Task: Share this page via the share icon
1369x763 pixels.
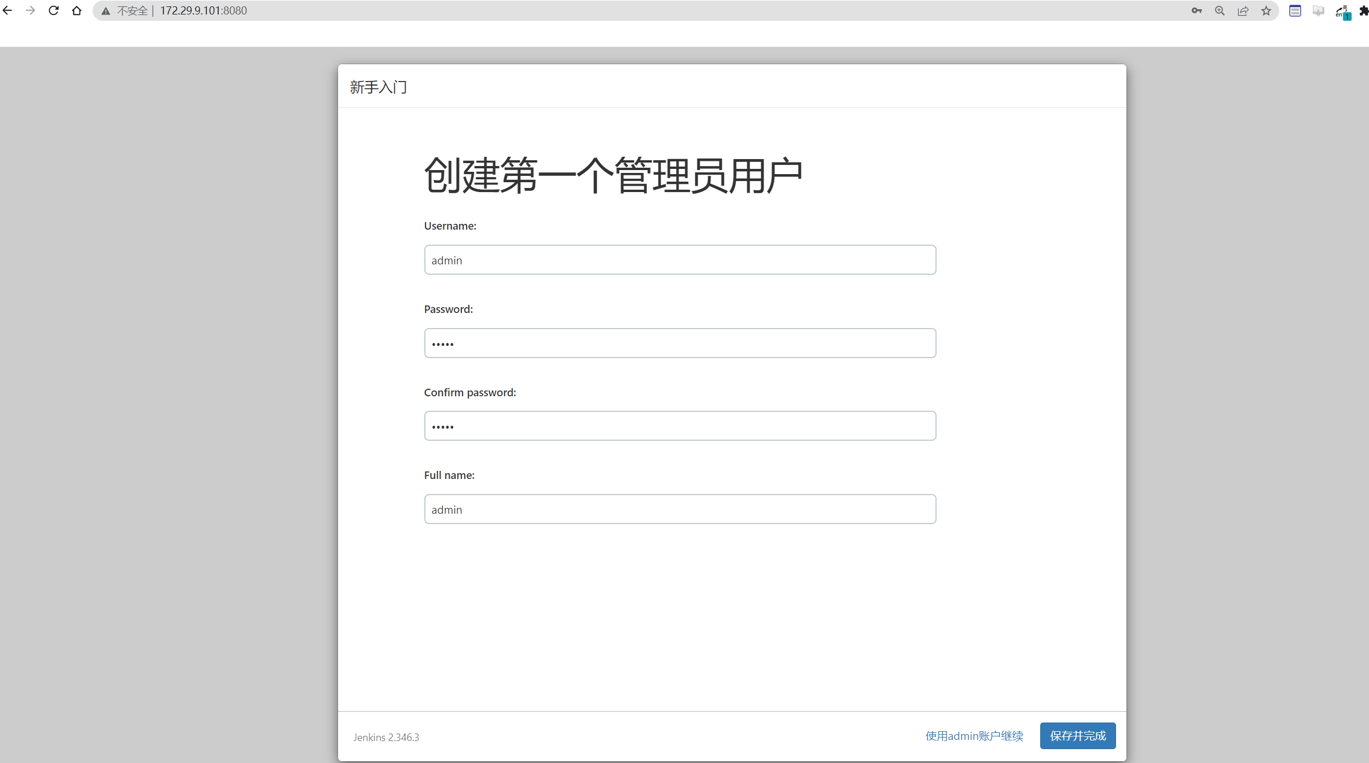Action: [1243, 10]
